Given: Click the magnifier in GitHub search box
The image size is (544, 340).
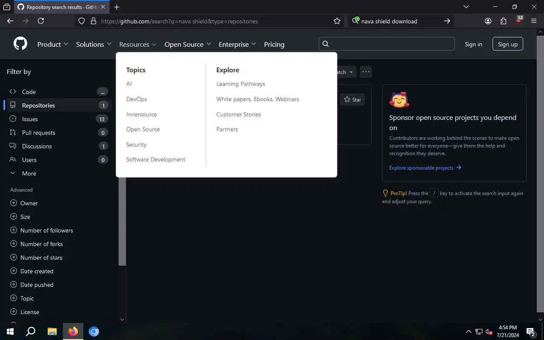Looking at the screenshot, I should tap(326, 44).
